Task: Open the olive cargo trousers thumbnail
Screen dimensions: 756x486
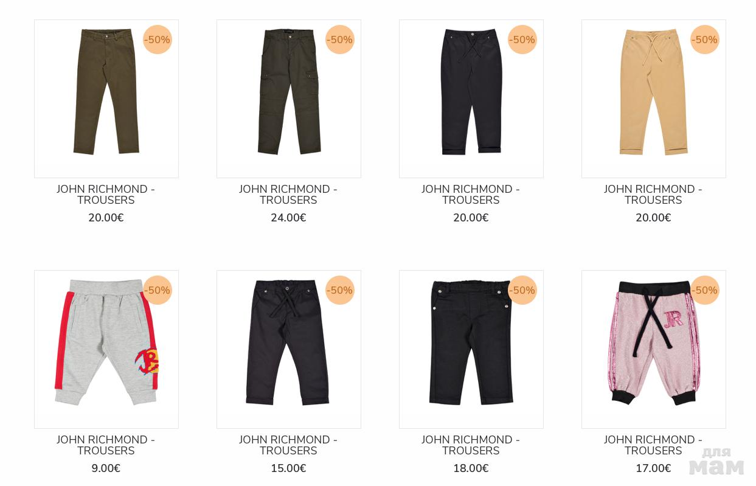Action: [289, 99]
